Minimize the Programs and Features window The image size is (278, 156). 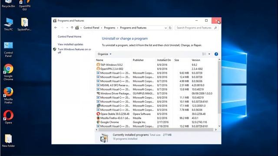pos(196,20)
